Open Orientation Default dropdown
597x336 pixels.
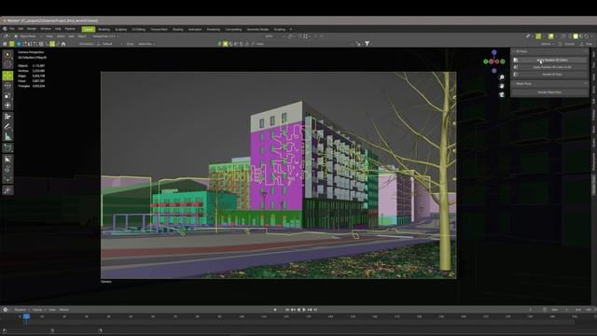pos(110,44)
